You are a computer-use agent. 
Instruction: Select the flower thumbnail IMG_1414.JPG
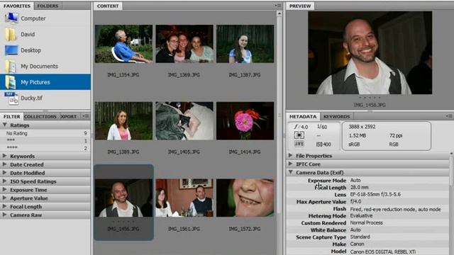click(245, 121)
